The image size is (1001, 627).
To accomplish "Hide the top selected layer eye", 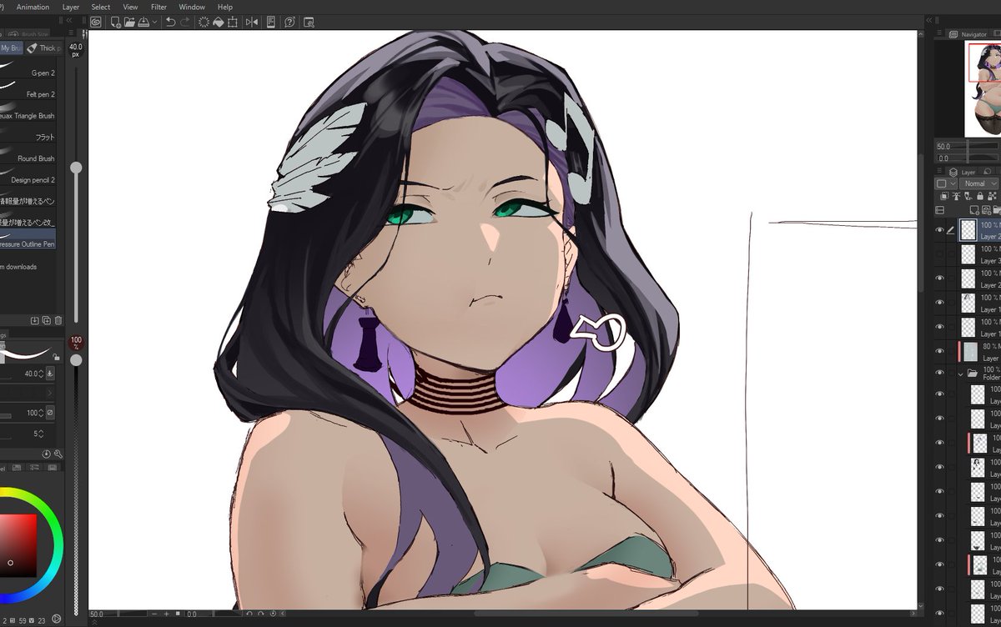I will 939,230.
